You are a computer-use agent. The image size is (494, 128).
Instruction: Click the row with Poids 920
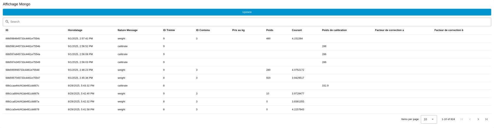tap(268, 78)
